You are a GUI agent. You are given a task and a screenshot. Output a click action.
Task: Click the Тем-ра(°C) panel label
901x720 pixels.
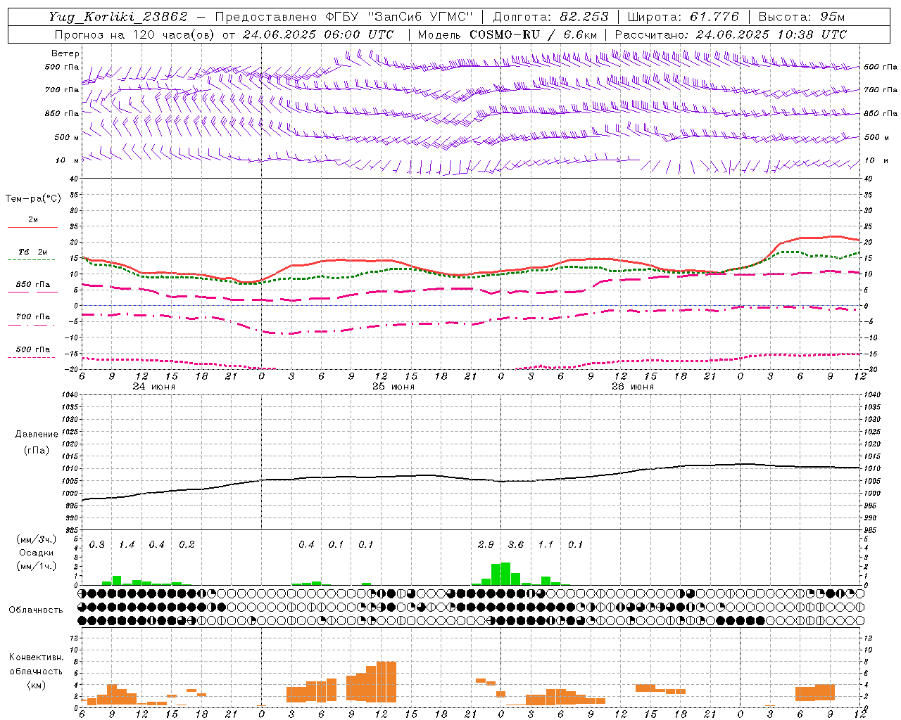coord(33,199)
